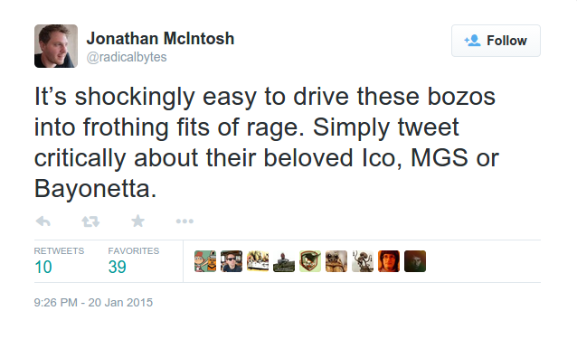Select the man-in-sunglasses avatar
Viewport: 577px width, 339px height.
(x=232, y=261)
